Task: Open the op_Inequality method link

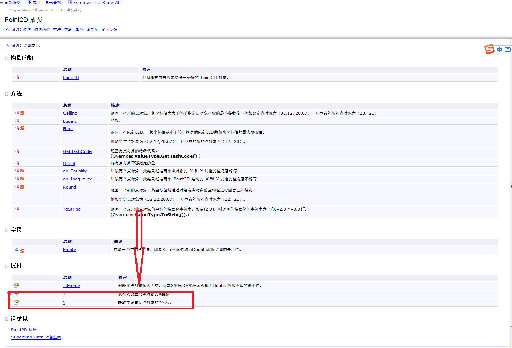Action: tap(77, 179)
